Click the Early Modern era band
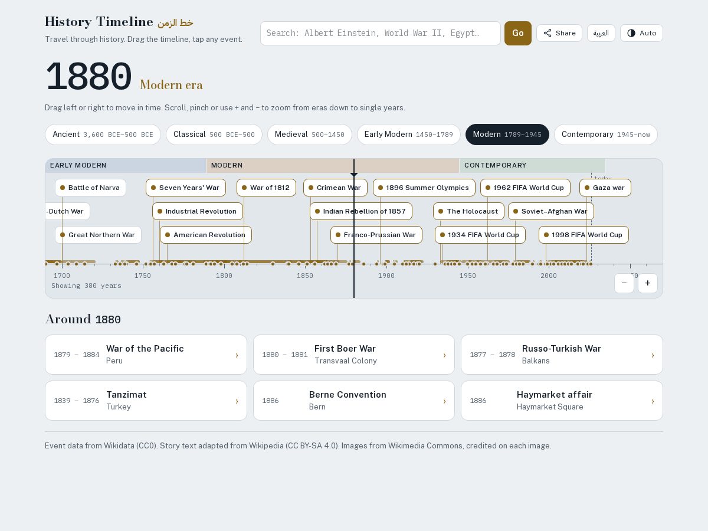The height and width of the screenshot is (531, 708). (x=126, y=166)
